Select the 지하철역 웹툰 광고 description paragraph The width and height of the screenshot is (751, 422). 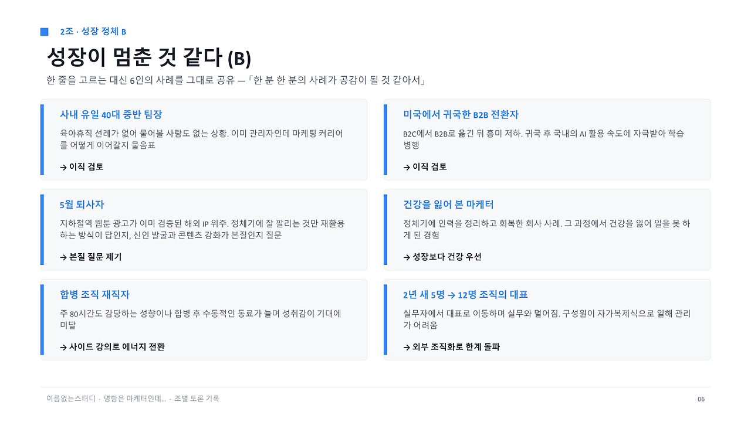click(x=202, y=229)
